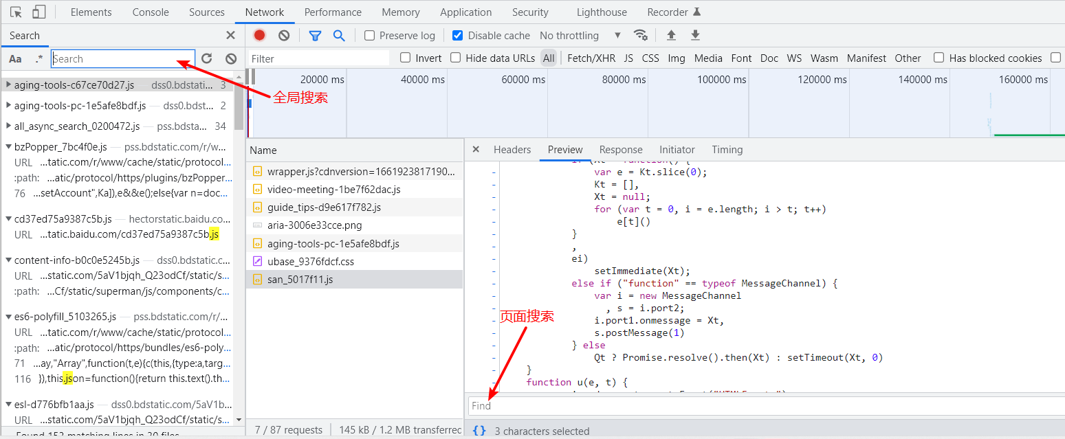The height and width of the screenshot is (439, 1065).
Task: Open network conditions wifi icon
Action: 640,35
